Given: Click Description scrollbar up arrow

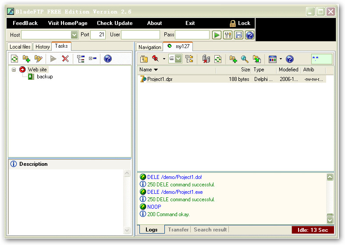Looking at the screenshot, I should pos(127,173).
